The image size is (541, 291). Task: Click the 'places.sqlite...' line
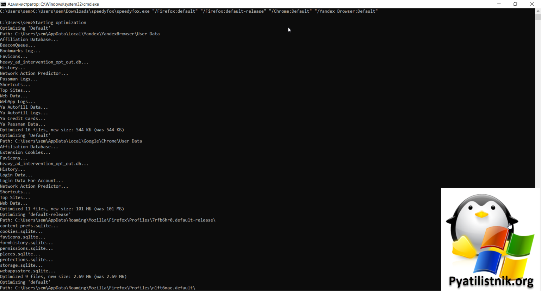pos(20,254)
